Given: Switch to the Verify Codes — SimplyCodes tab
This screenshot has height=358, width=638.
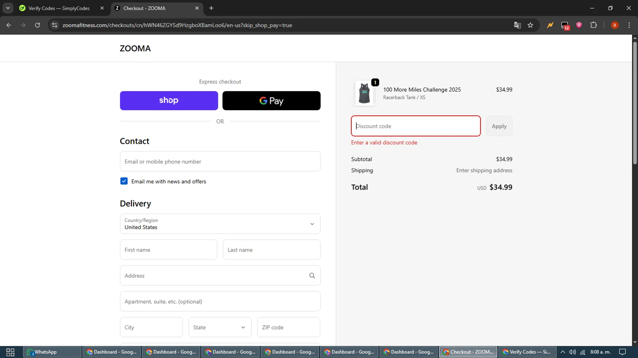Looking at the screenshot, I should point(60,8).
